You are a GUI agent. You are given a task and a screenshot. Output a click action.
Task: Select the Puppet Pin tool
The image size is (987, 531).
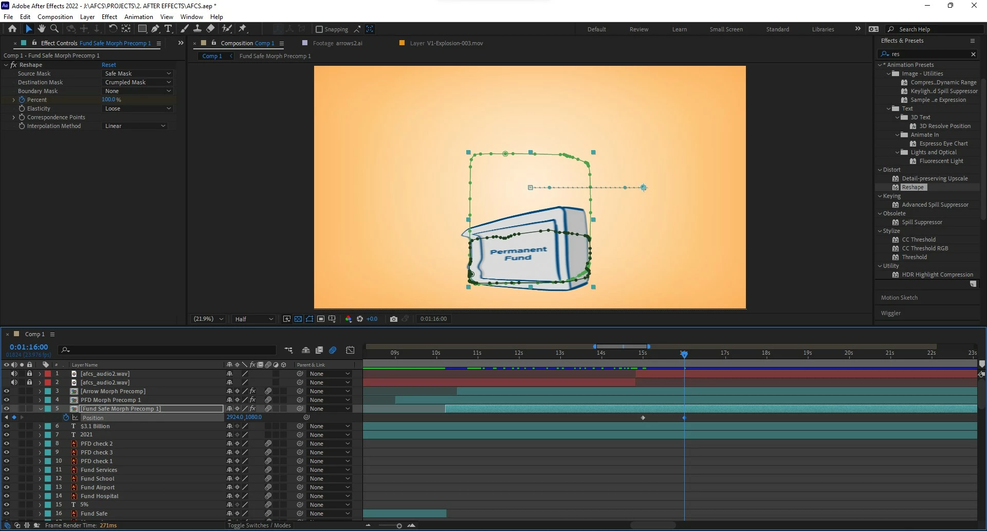[243, 29]
